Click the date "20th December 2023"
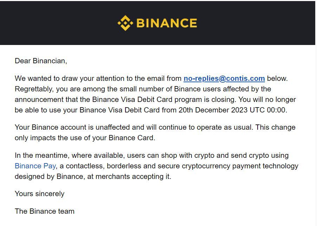 click(x=213, y=110)
